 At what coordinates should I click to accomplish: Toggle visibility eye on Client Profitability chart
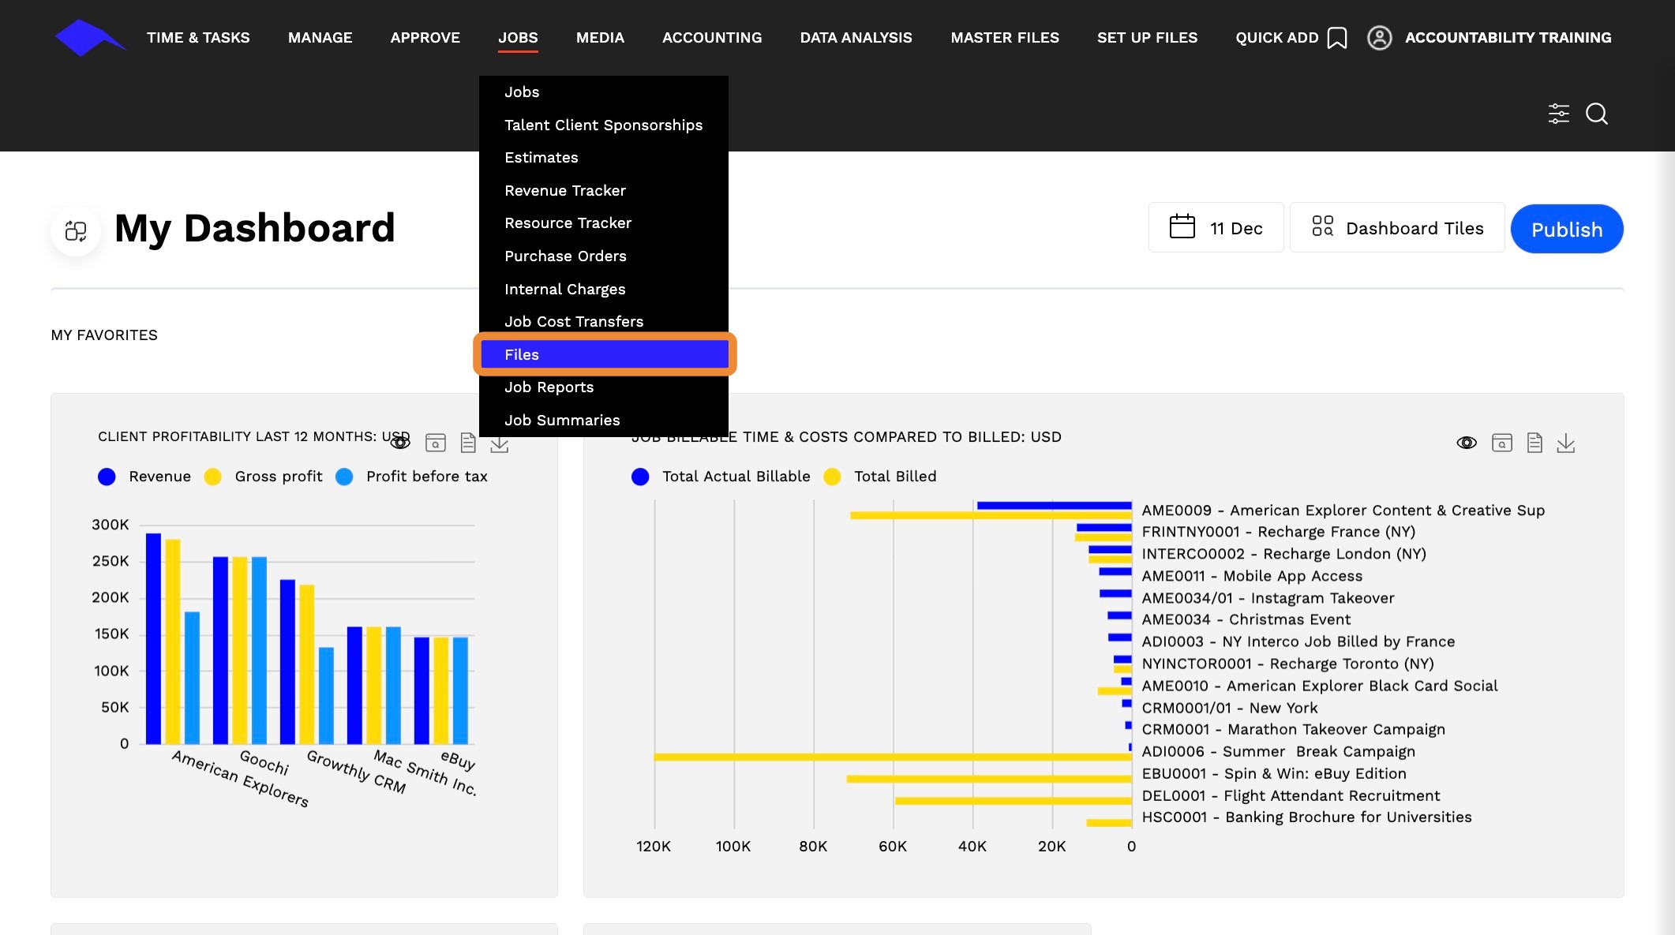400,443
